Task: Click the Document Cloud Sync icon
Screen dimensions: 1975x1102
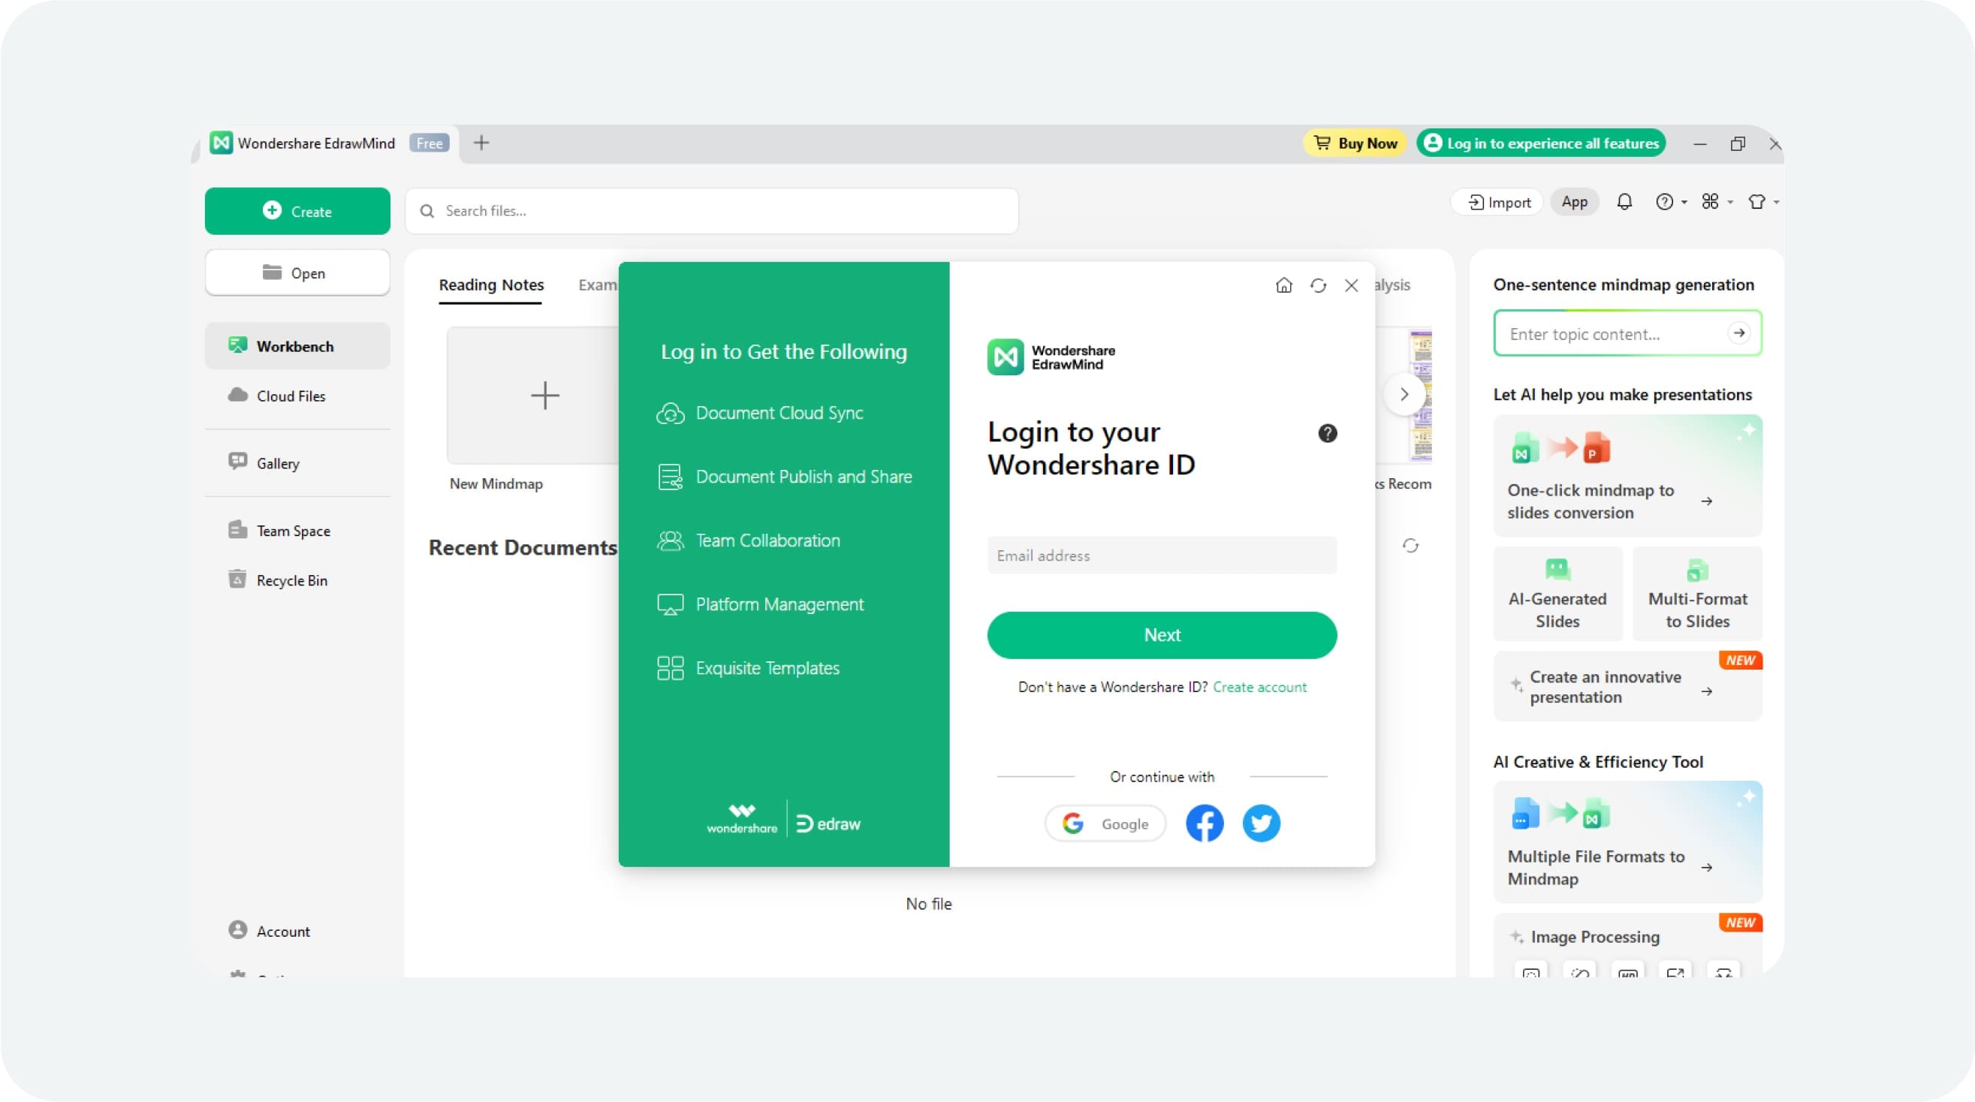Action: (x=669, y=413)
